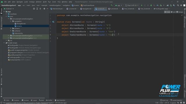Expand the ui.theme package

pos(10,31)
